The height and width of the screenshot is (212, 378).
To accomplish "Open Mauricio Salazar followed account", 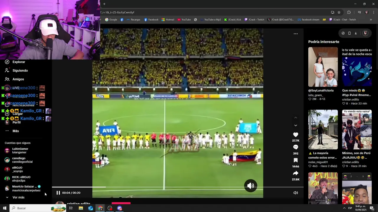I will [x=26, y=188].
